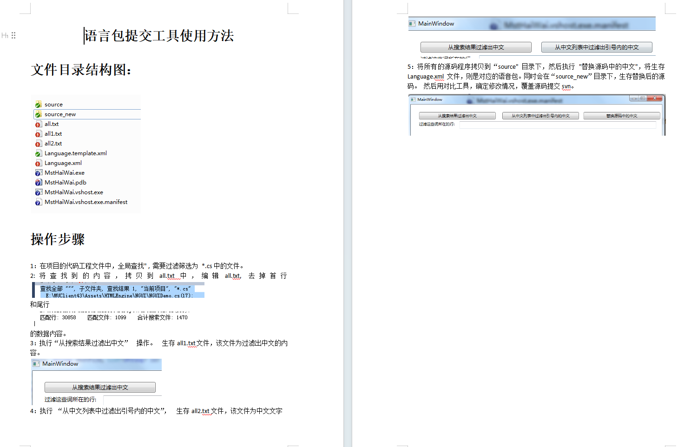Image resolution: width=684 pixels, height=447 pixels.
Task: Click the Language.template.xml file icon
Action: click(x=39, y=153)
